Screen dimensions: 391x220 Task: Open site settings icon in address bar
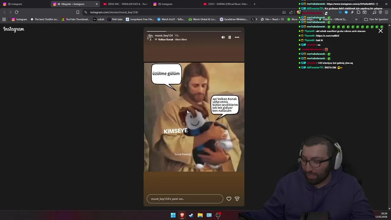tap(86, 12)
